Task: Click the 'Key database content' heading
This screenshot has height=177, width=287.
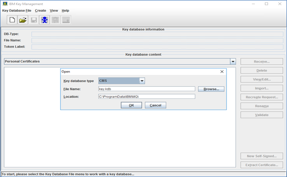Action: coord(143,55)
